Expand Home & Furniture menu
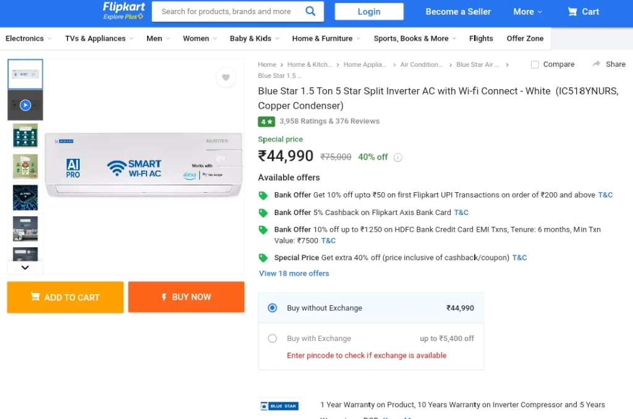633x419 pixels. coord(326,38)
